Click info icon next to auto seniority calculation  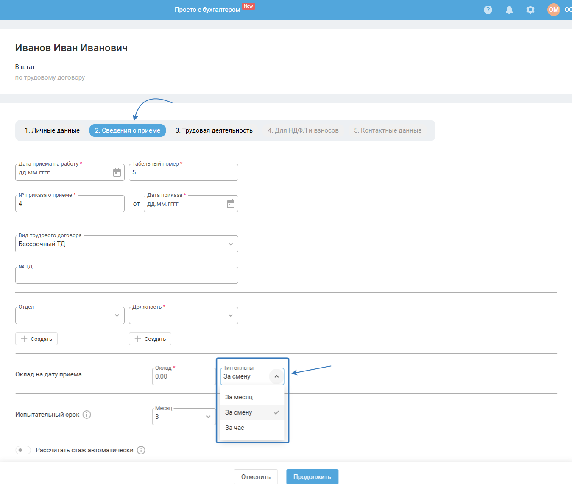point(141,450)
